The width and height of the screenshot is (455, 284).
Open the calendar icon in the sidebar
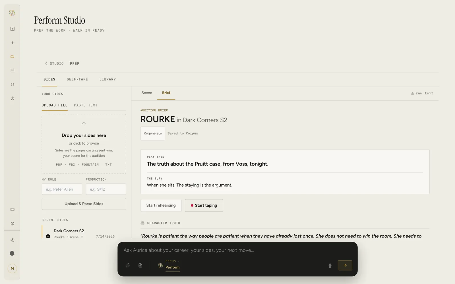(x=13, y=70)
